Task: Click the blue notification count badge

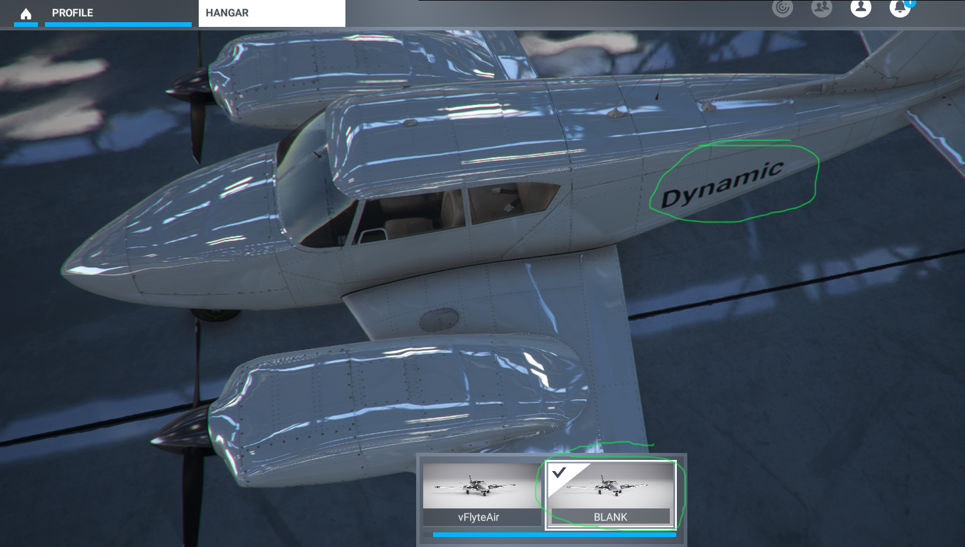Action: tap(910, 3)
